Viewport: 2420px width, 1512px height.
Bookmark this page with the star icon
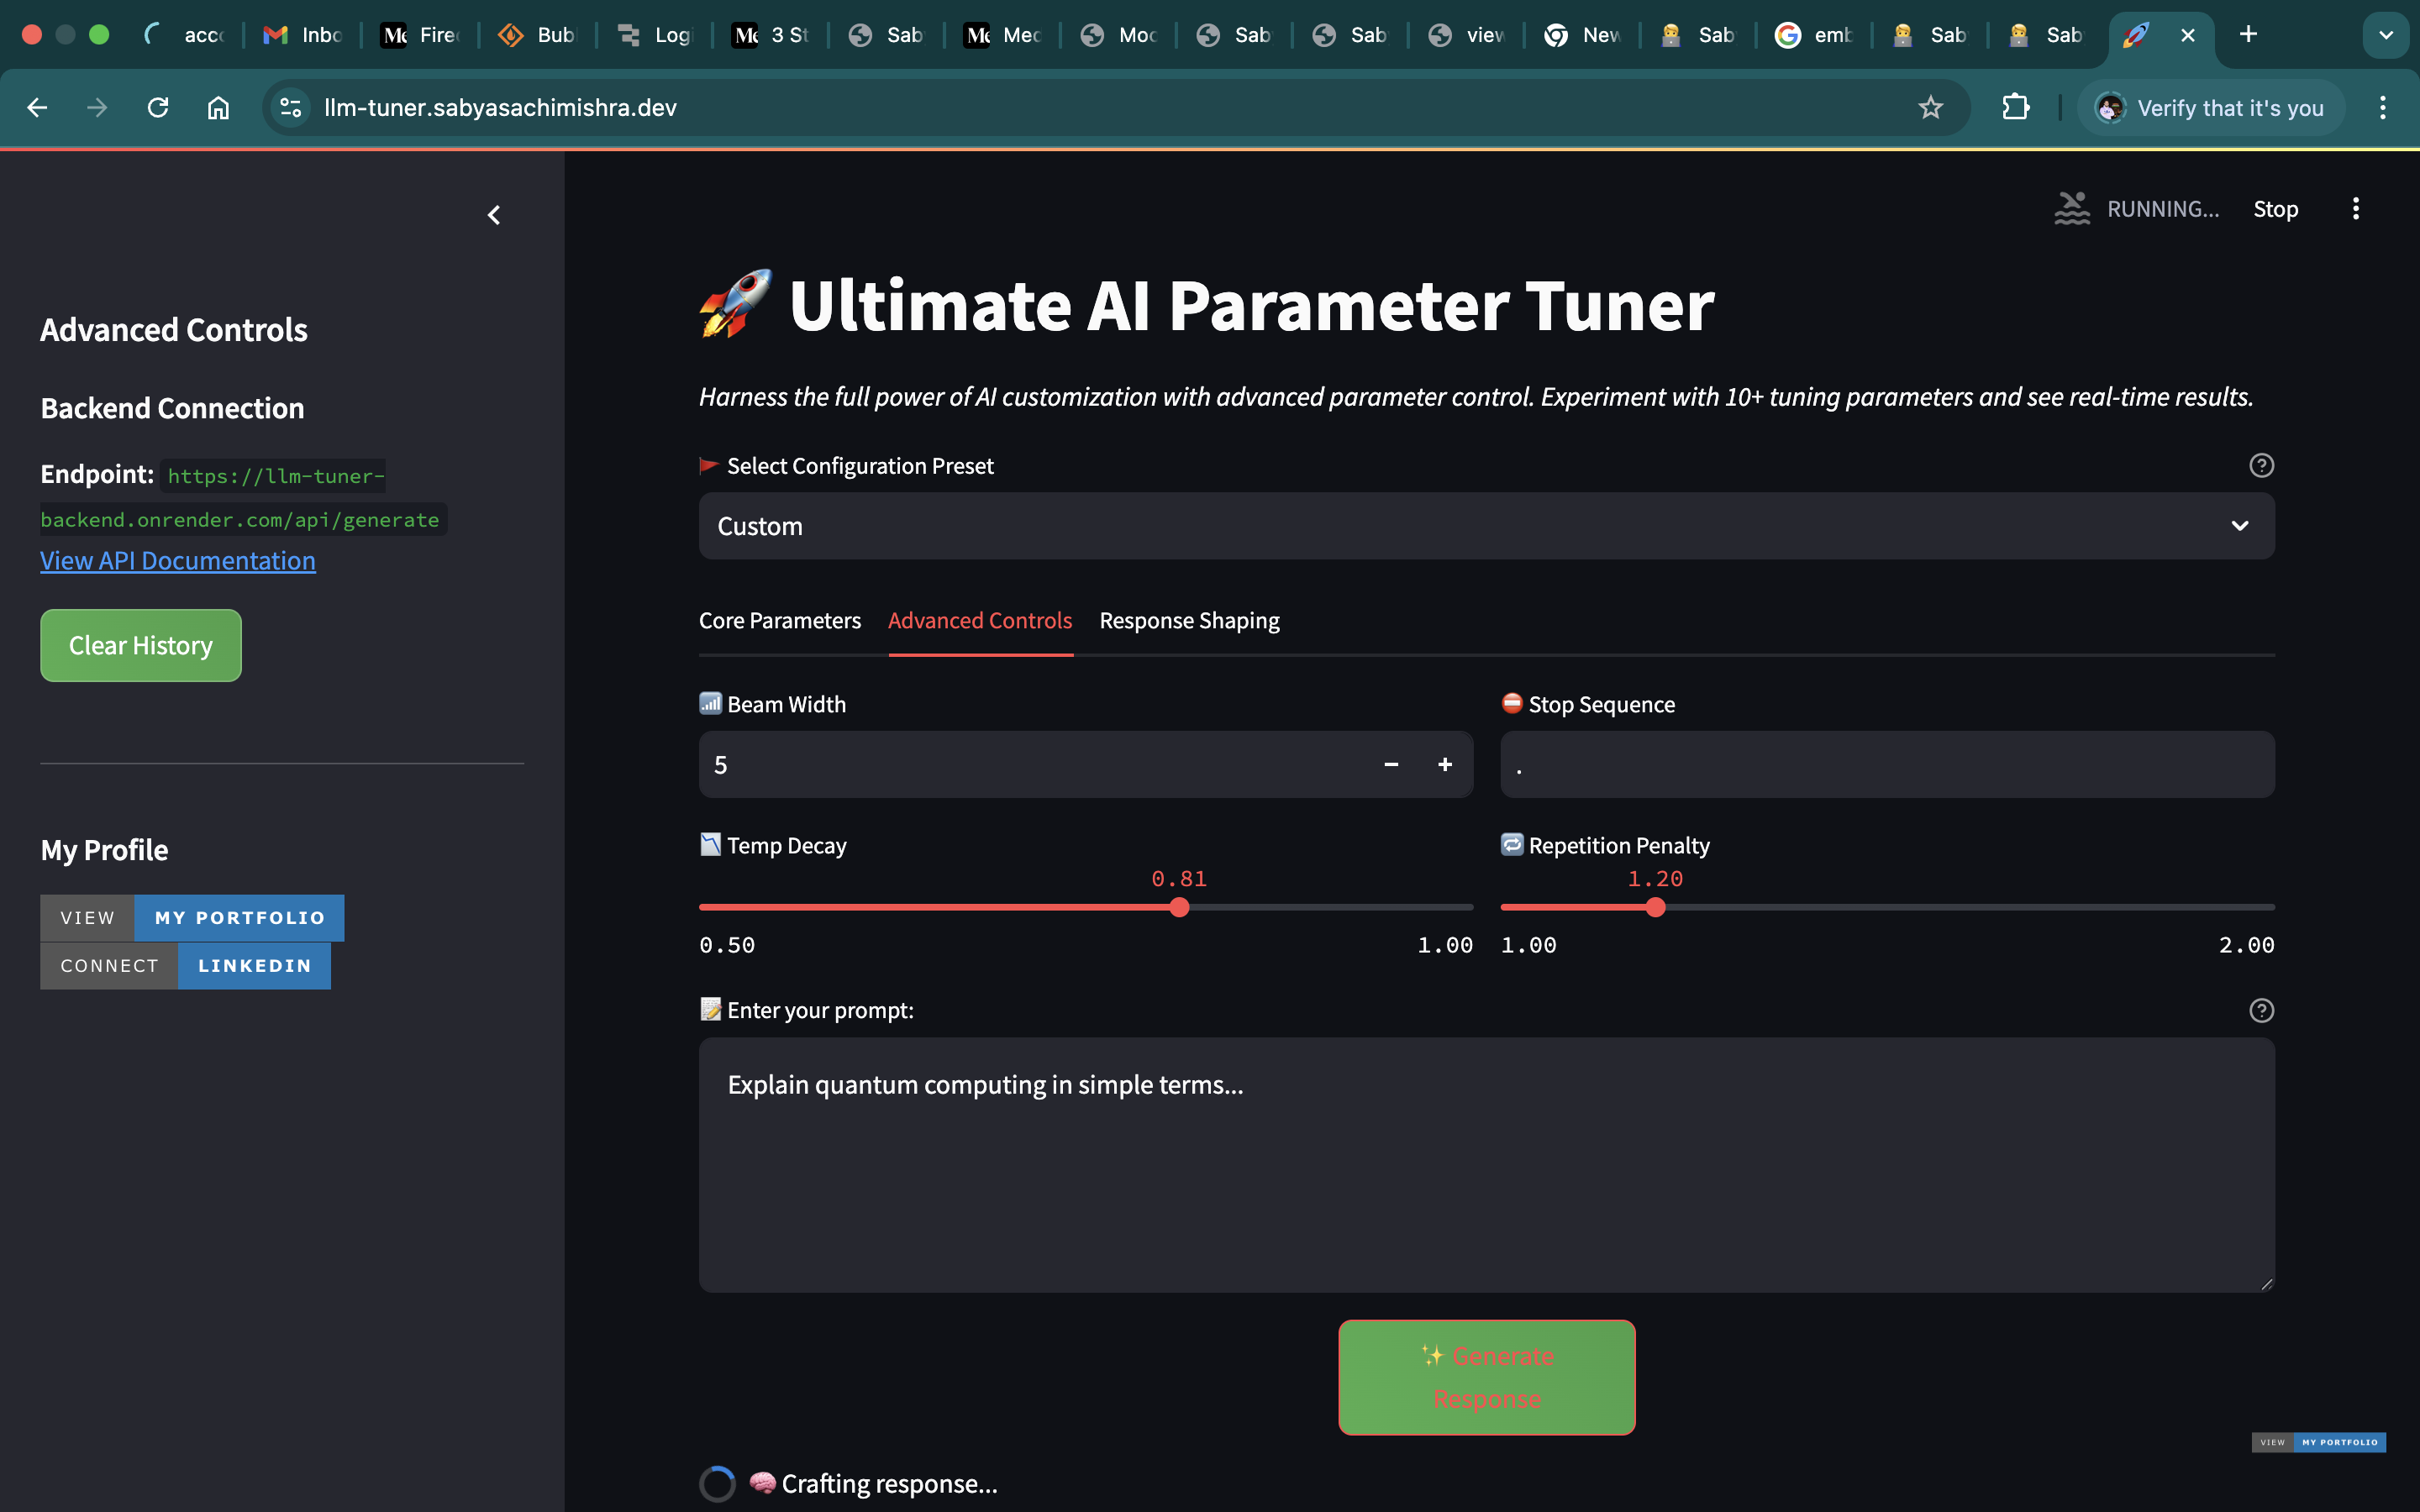(1930, 108)
